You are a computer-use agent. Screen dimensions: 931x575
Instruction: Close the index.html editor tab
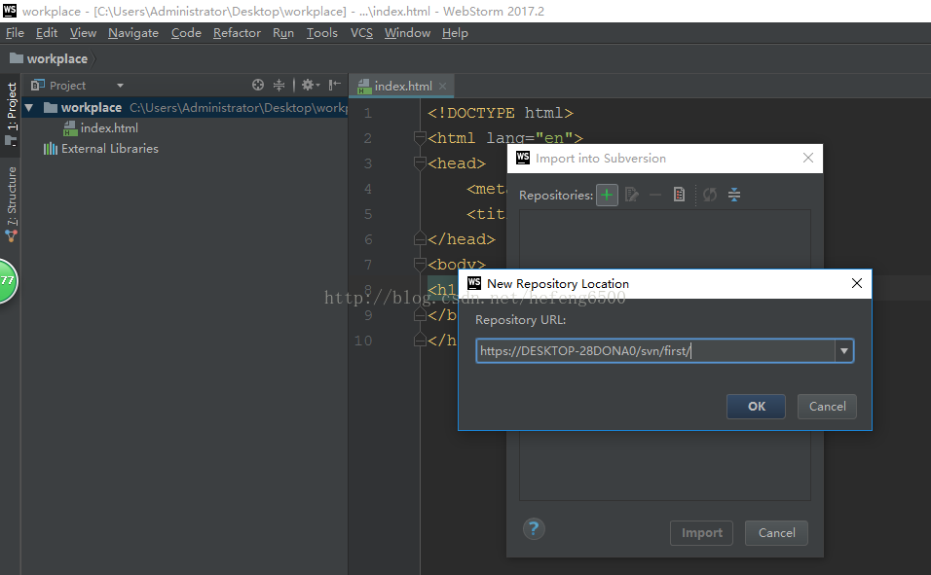click(442, 86)
